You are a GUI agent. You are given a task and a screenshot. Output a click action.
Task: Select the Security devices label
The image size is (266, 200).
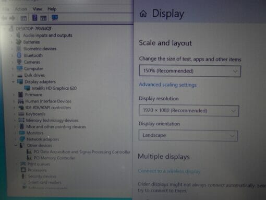tap(42, 177)
